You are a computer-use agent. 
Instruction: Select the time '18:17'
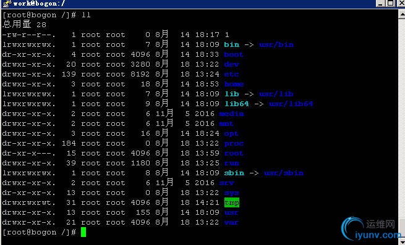click(207, 35)
